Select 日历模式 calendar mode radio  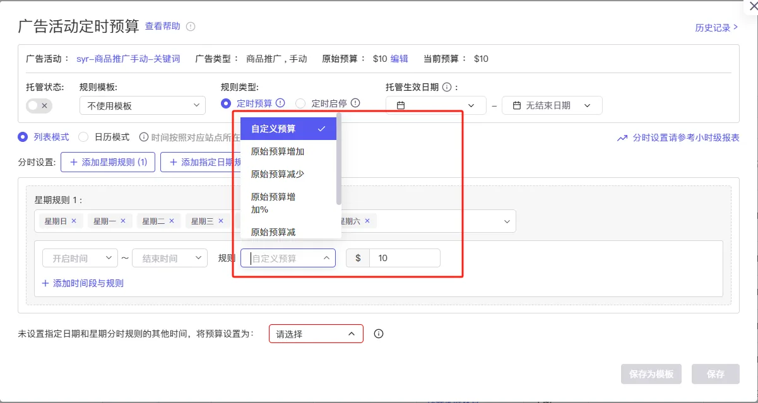pos(83,137)
